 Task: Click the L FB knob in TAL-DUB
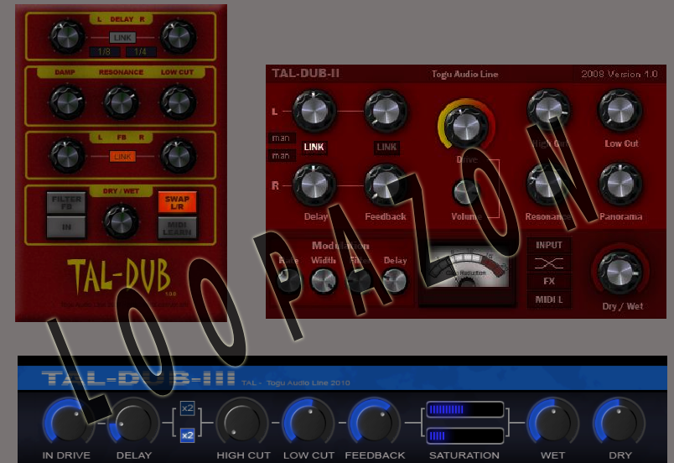click(68, 156)
